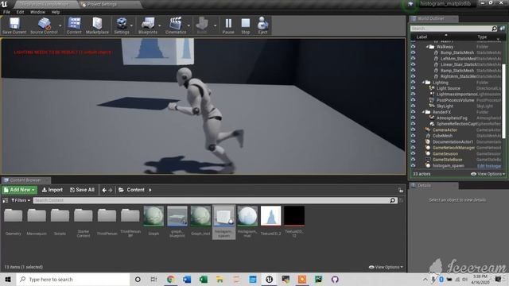Screen dimensions: 509x286
Task: Create a new folder in World Outliner
Action: click(x=502, y=29)
